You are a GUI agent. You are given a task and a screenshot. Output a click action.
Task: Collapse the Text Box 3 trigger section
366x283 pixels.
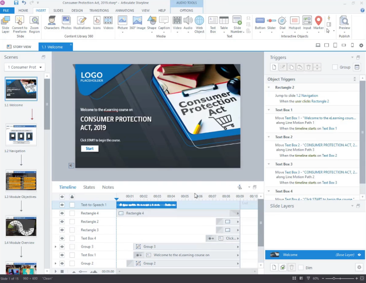pyautogui.click(x=269, y=164)
